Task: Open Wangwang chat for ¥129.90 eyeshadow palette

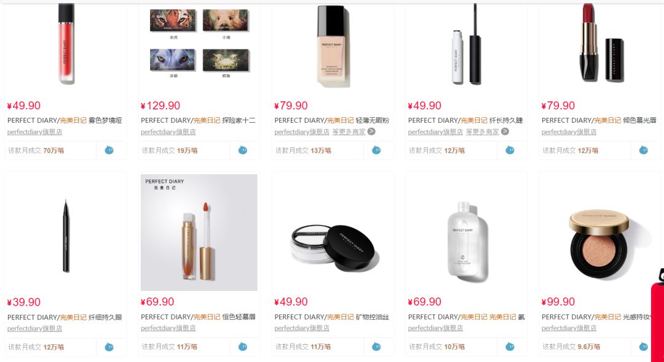Action: click(243, 150)
